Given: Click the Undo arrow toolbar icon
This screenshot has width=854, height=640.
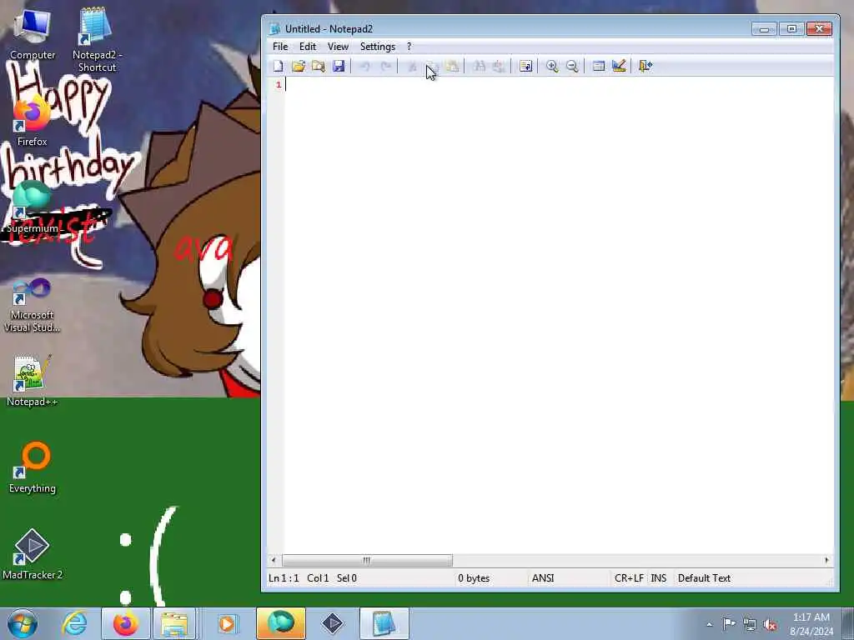Looking at the screenshot, I should [x=365, y=67].
